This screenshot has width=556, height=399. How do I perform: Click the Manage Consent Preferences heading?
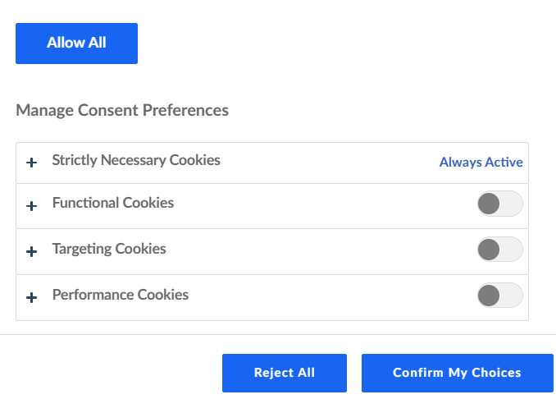point(122,110)
